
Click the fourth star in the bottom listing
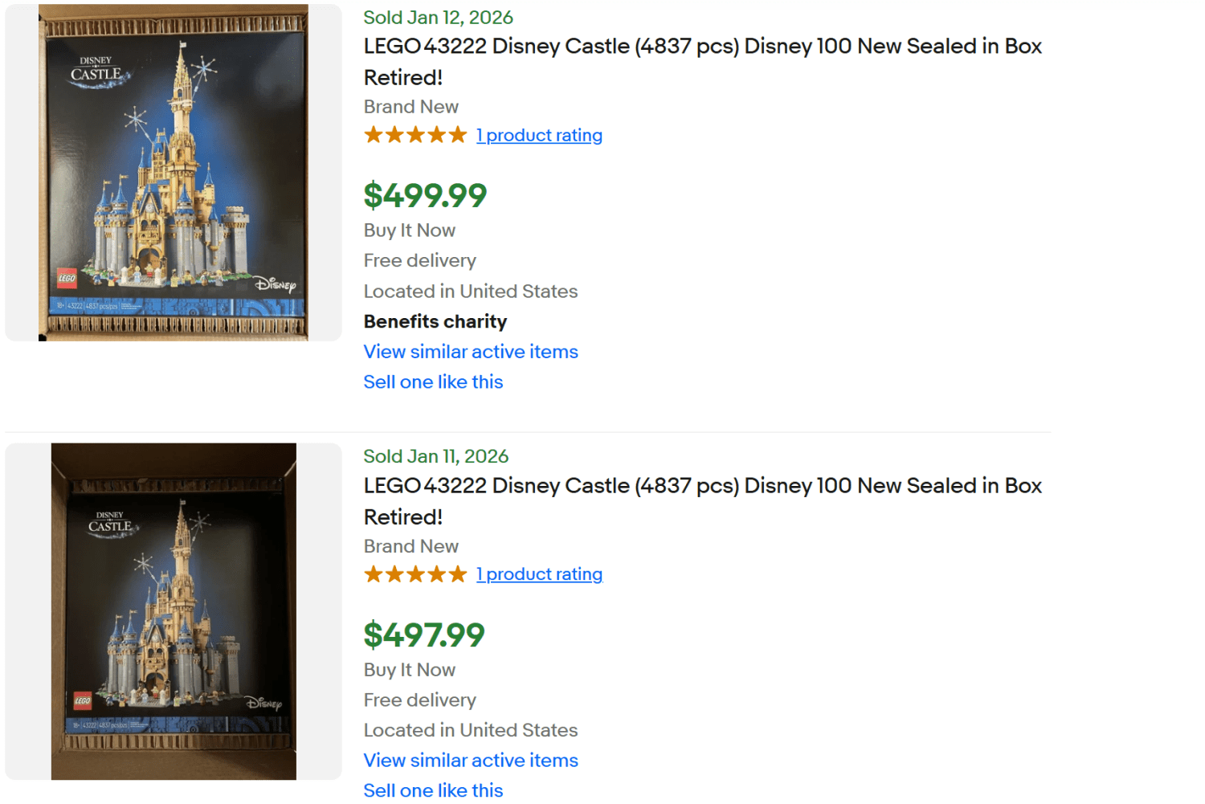(x=437, y=573)
